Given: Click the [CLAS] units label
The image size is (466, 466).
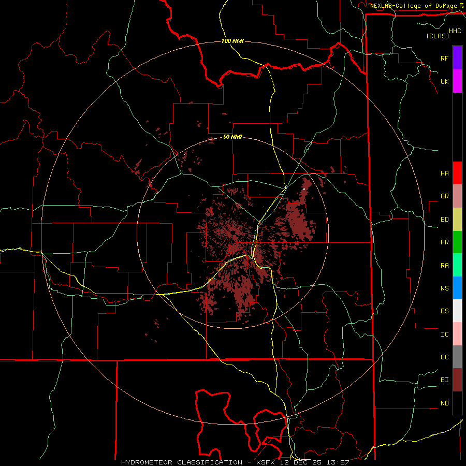Looking at the screenshot, I should pyautogui.click(x=438, y=36).
